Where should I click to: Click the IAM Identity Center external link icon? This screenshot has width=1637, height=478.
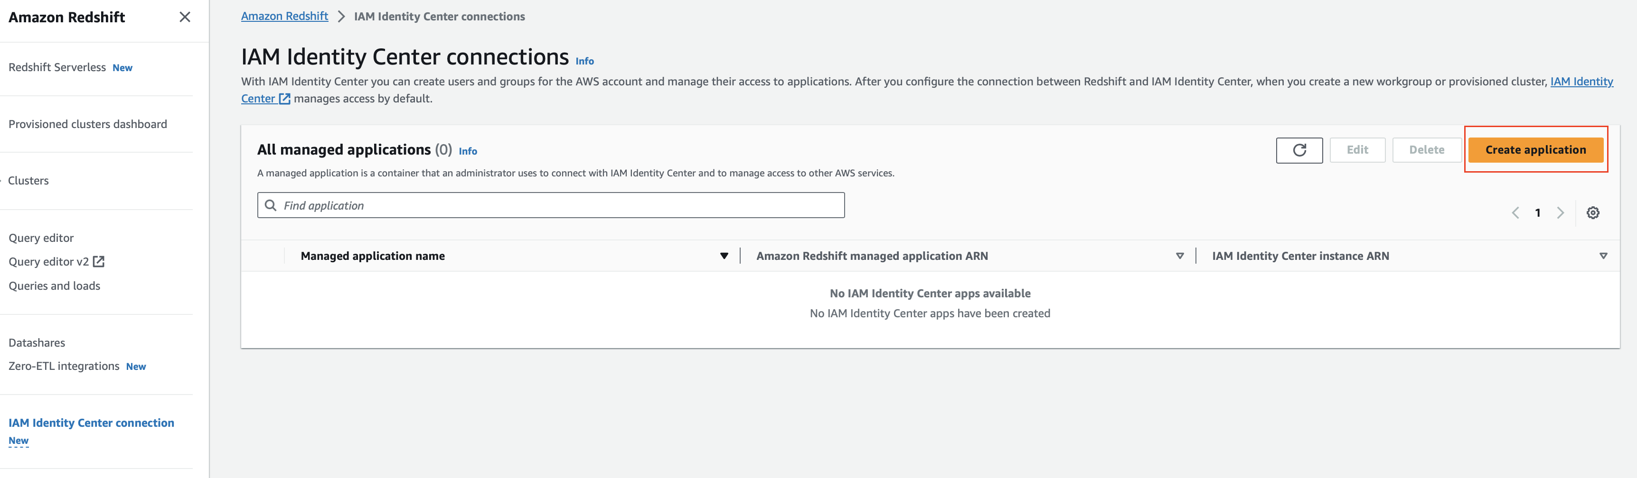(x=284, y=99)
